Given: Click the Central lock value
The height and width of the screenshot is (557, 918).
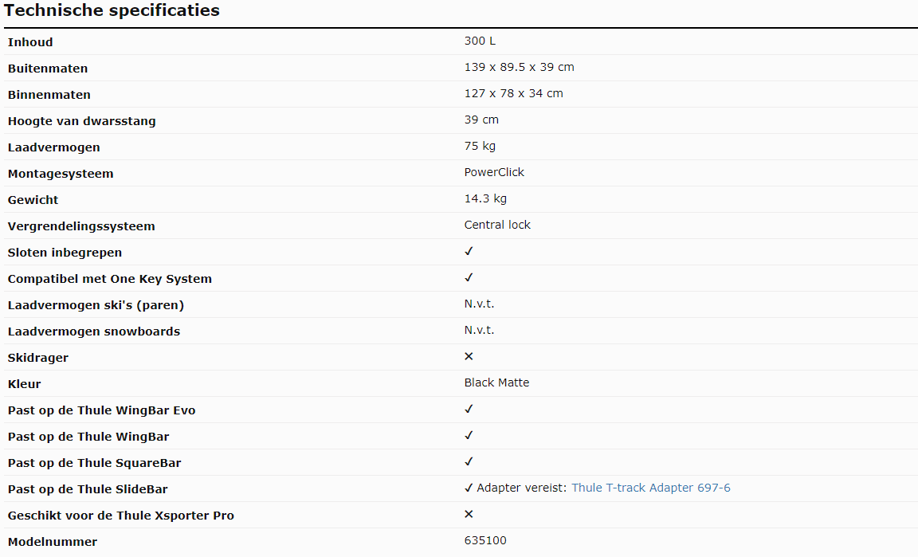Looking at the screenshot, I should click(x=497, y=225).
